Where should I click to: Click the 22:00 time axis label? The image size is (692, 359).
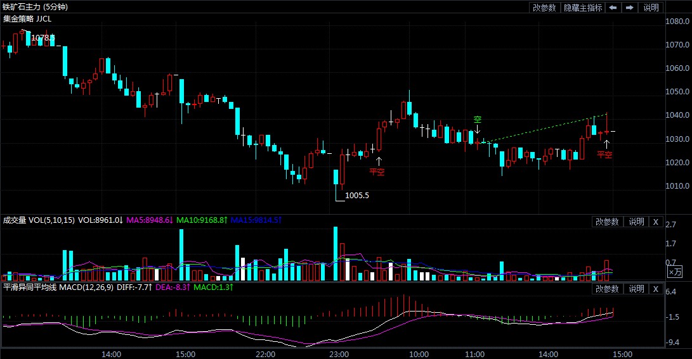265,354
